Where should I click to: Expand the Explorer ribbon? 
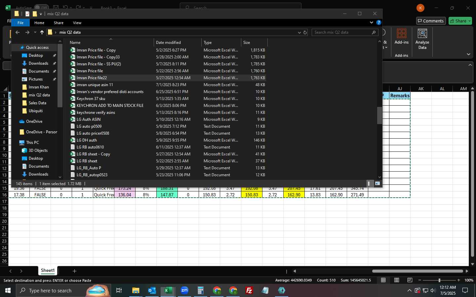point(372,22)
